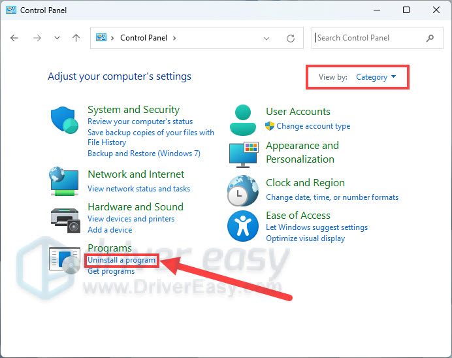This screenshot has width=452, height=358.
Task: Click Change date, time, or number formats
Action: 332,197
